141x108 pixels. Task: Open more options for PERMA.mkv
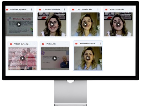point(67,44)
